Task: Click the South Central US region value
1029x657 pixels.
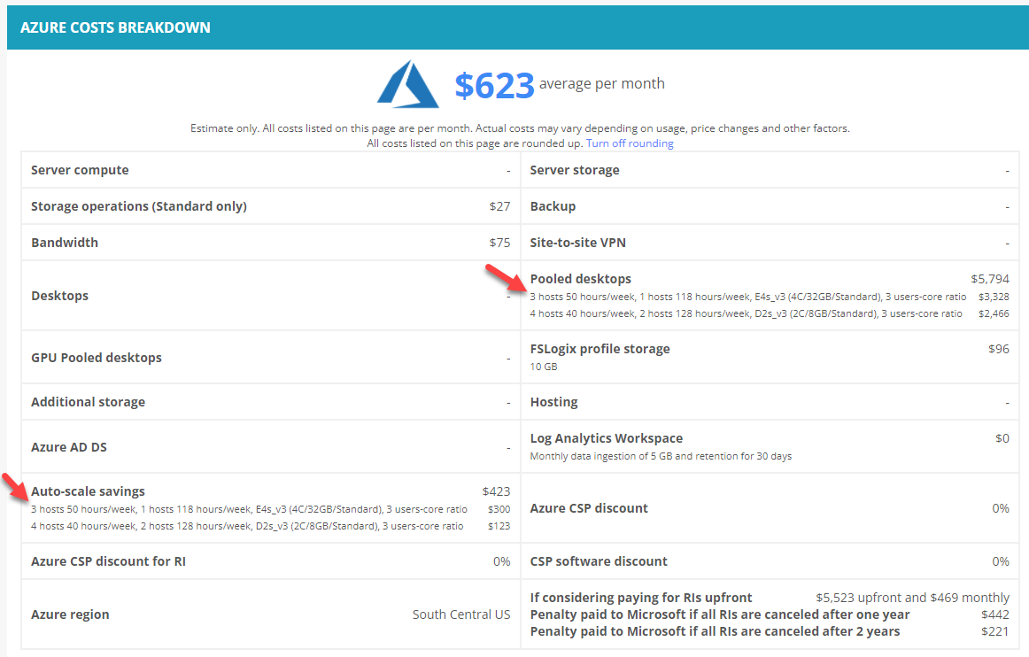Action: pos(460,614)
